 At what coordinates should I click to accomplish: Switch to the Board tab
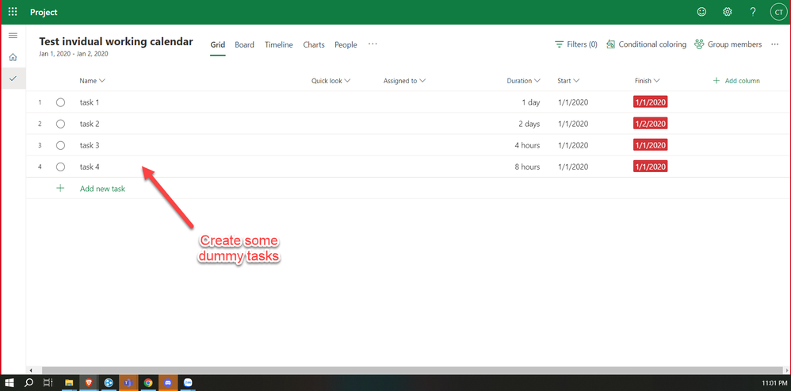click(244, 44)
